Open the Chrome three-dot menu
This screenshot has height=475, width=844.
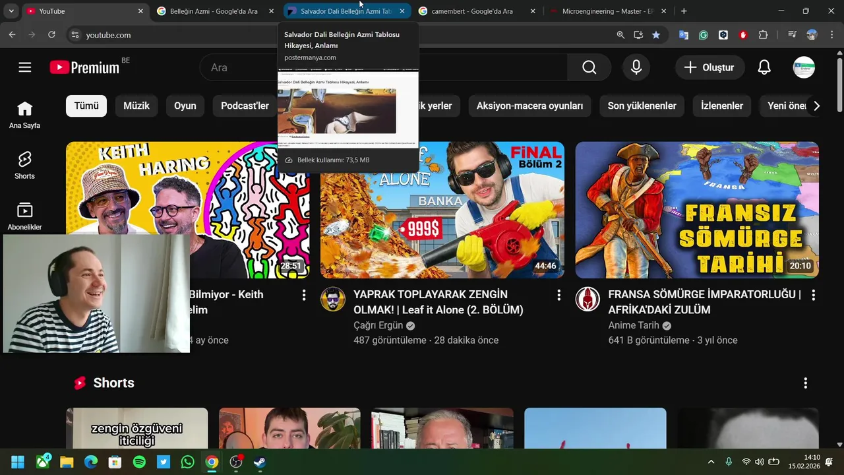pos(831,35)
